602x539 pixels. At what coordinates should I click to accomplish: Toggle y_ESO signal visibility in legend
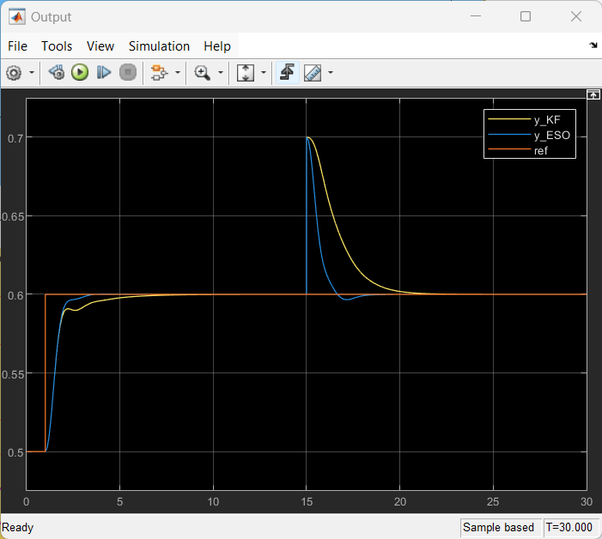click(550, 136)
